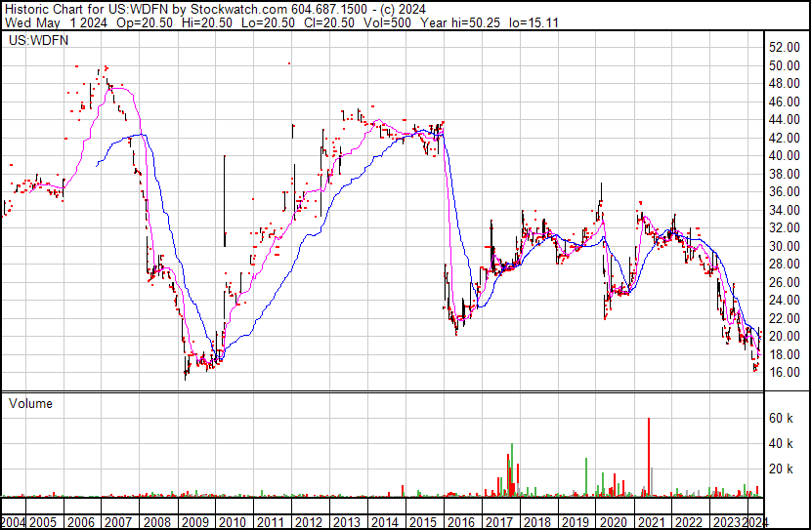
Task: Click the 34.00 price axis label
Action: click(x=784, y=210)
